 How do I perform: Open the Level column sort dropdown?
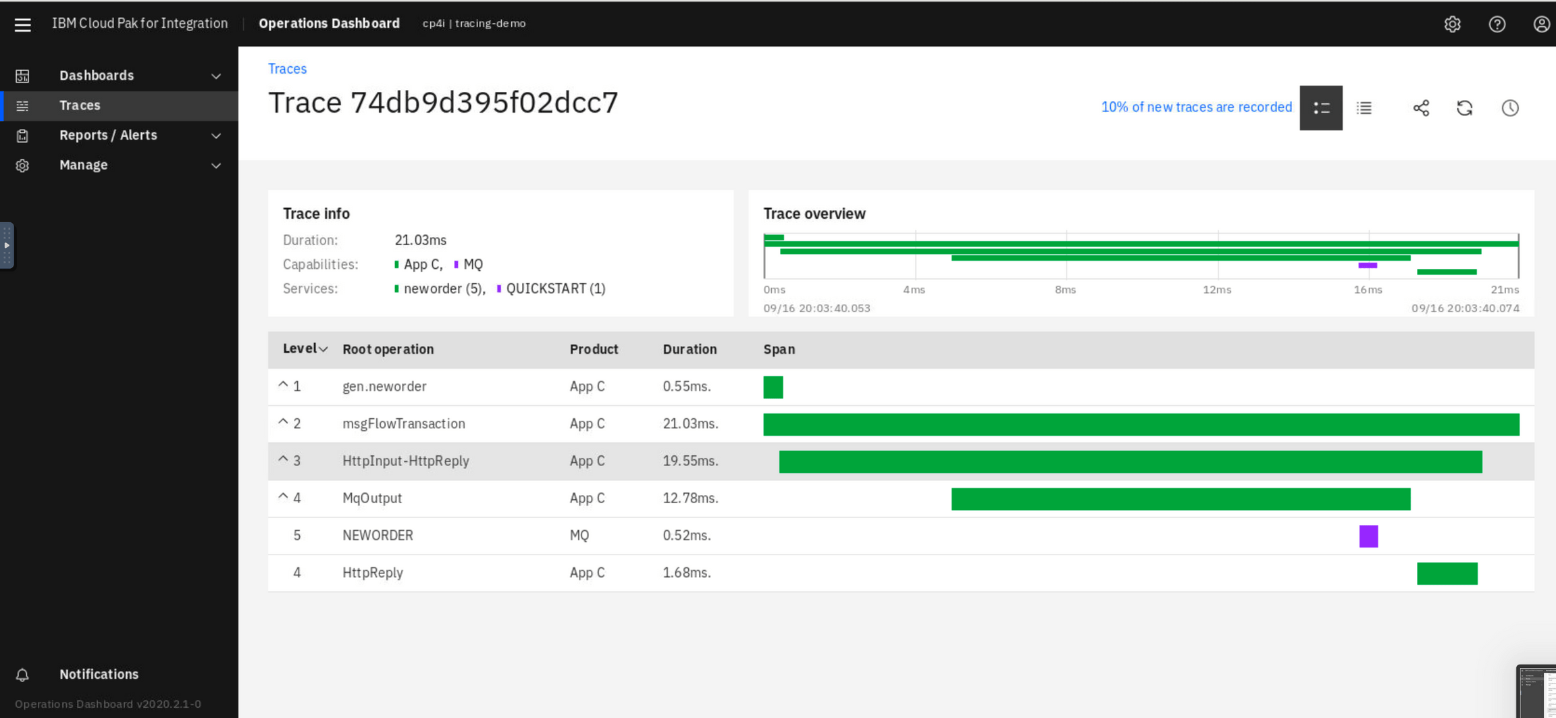coord(323,349)
